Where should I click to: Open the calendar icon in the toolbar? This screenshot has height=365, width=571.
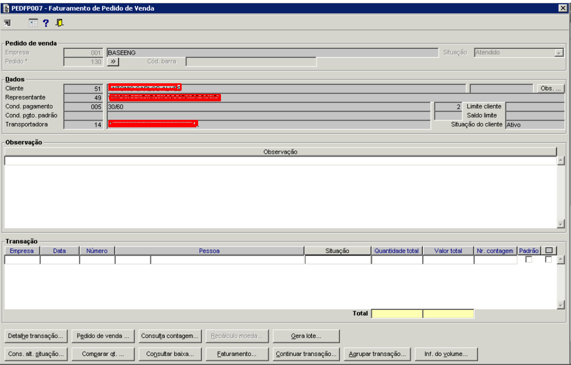click(33, 23)
